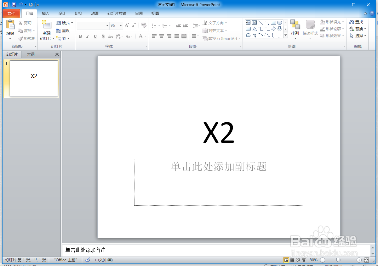
Task: Click the 80% zoom level button
Action: tap(313, 260)
